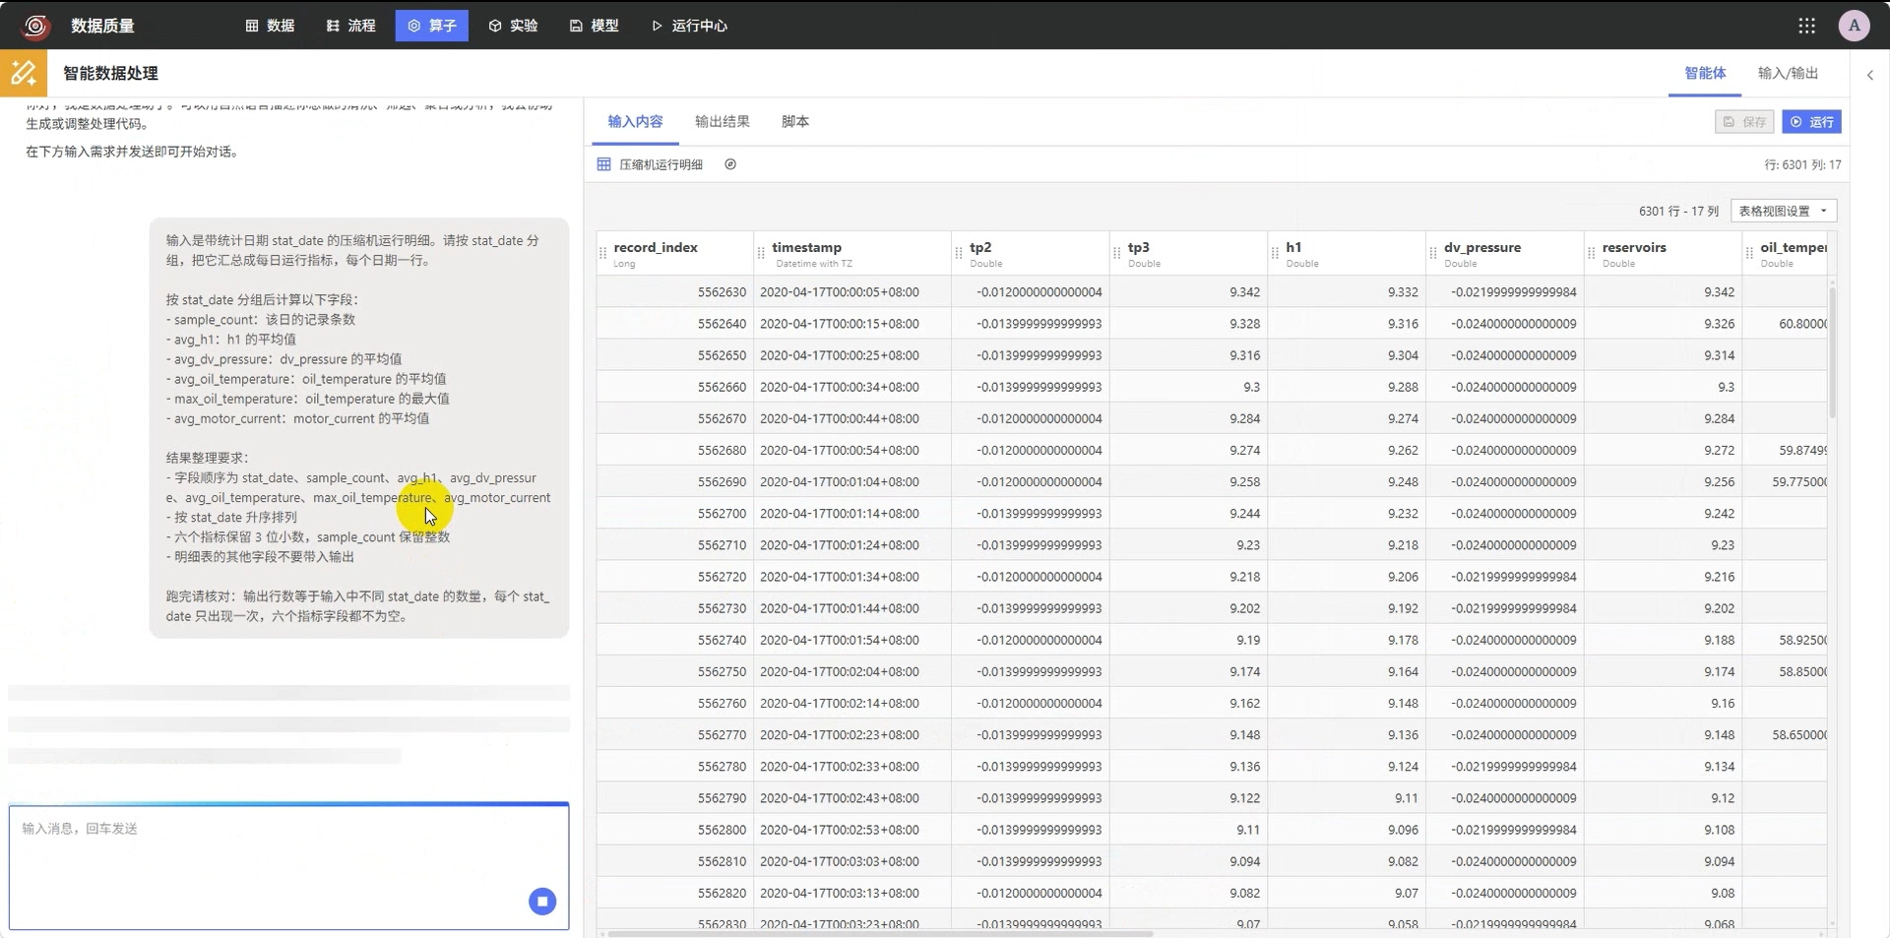The height and width of the screenshot is (938, 1890).
Task: Click the table vertical scrollbar
Action: coord(1832,352)
